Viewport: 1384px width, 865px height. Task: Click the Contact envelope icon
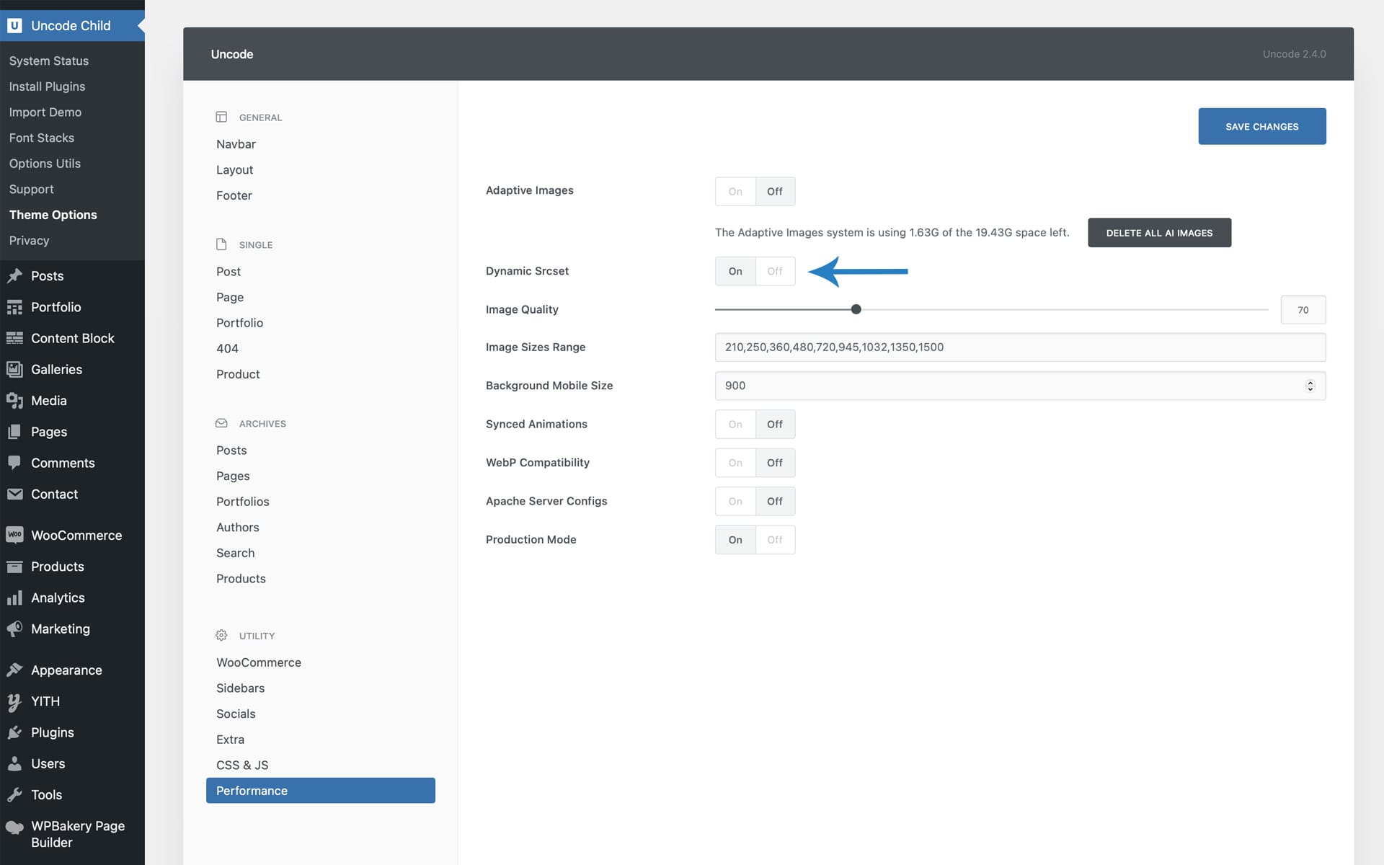(14, 494)
